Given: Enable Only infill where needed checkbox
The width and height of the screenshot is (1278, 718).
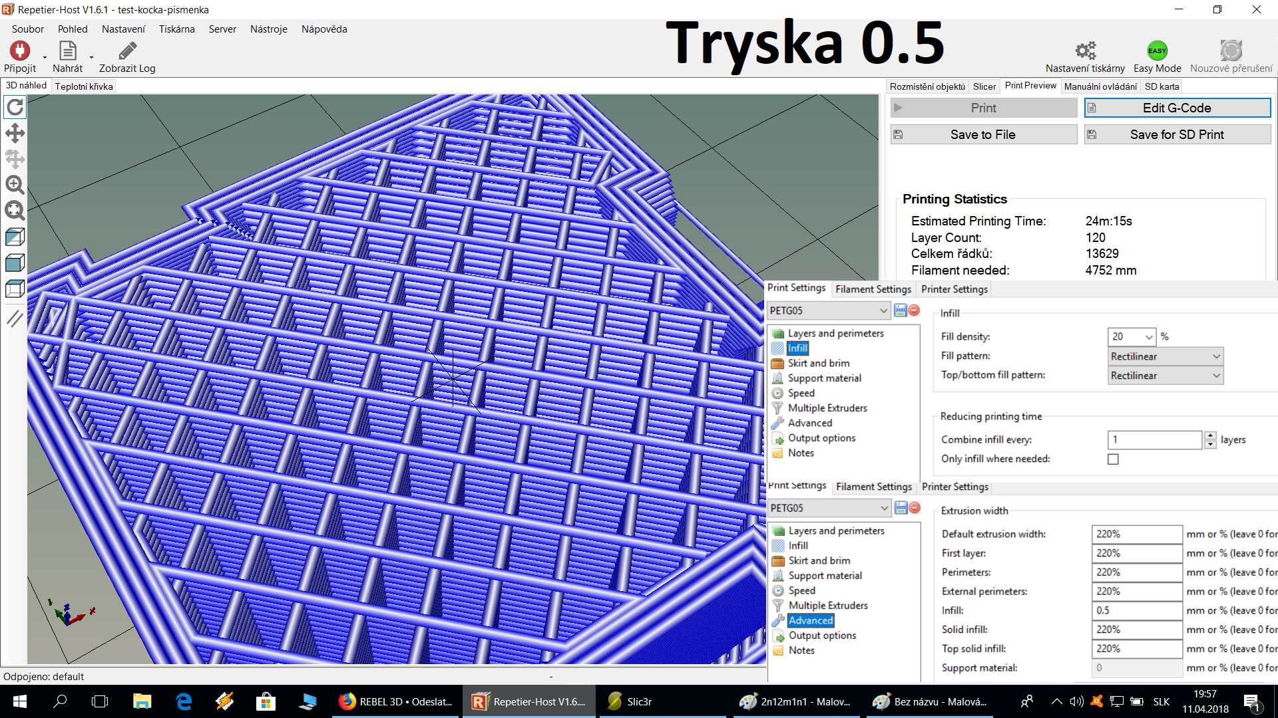Looking at the screenshot, I should [1113, 459].
